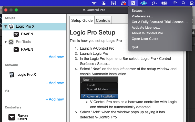The image size is (195, 122).
Task: Click step text 'Launch V-Control Pro'
Action: (x=97, y=48)
